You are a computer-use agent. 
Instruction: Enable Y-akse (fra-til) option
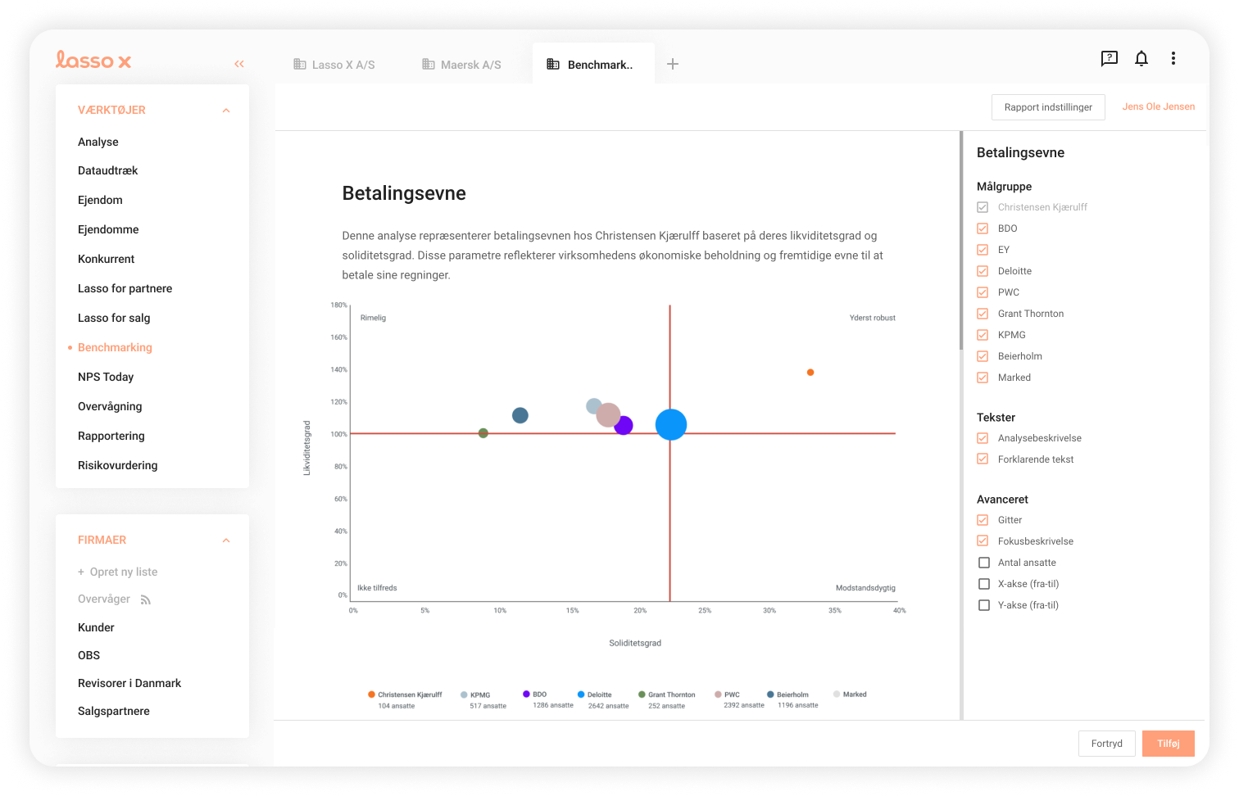point(984,605)
